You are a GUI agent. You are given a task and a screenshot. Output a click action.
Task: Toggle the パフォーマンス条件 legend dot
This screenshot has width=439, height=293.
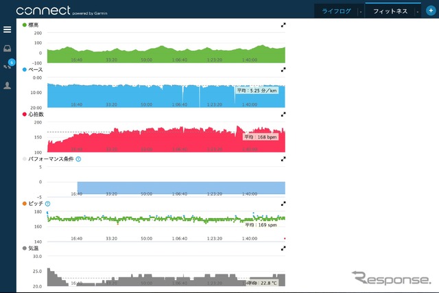[x=25, y=159]
